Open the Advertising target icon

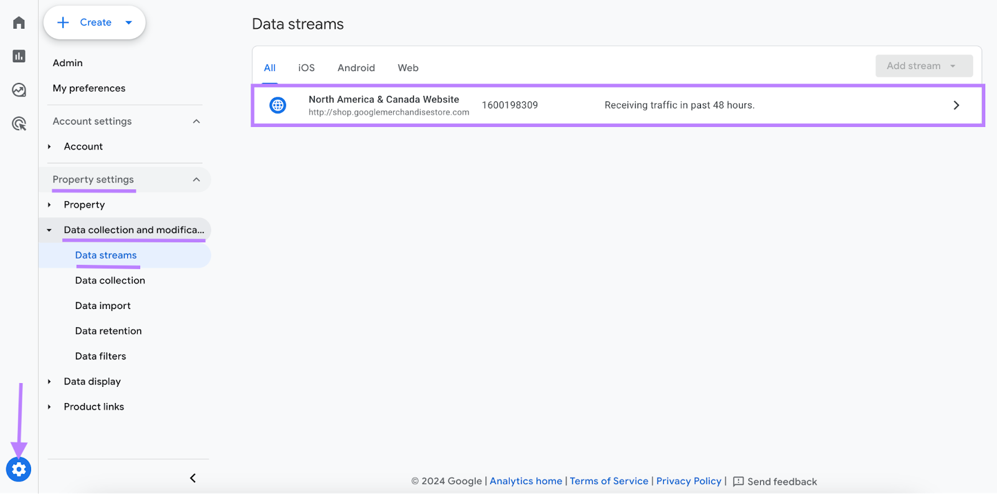click(x=19, y=123)
